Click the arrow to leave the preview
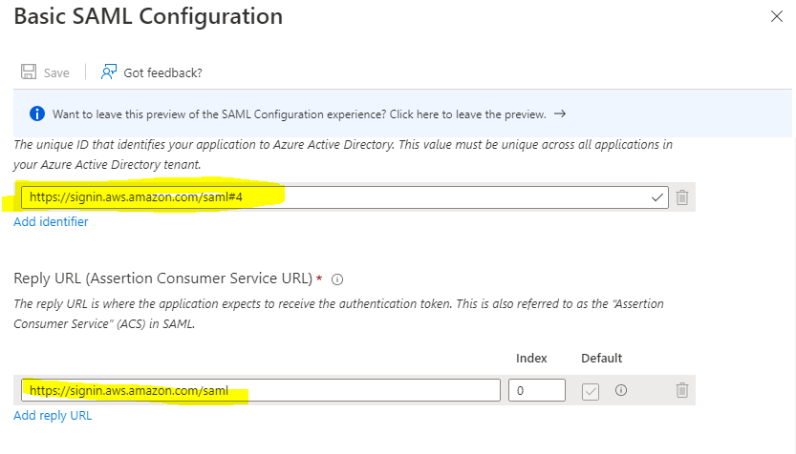 560,113
